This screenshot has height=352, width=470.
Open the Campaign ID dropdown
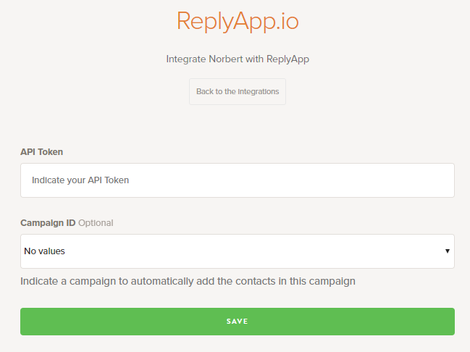(238, 251)
